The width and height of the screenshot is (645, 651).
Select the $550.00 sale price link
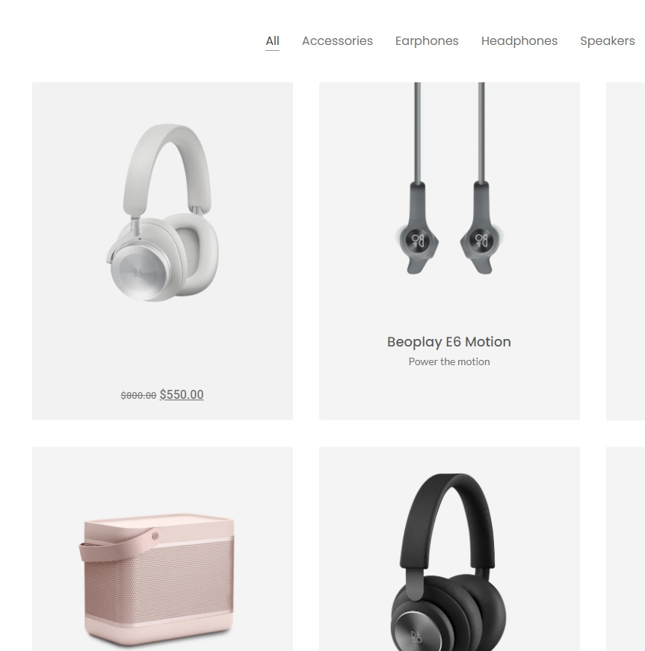[182, 394]
